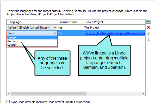The height and width of the screenshot is (103, 155).
Task: Enable Sync Lingo projects checkbox
Action: coord(8,101)
